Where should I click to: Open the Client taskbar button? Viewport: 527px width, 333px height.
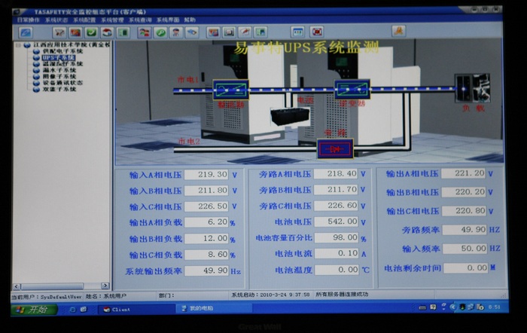(136, 309)
